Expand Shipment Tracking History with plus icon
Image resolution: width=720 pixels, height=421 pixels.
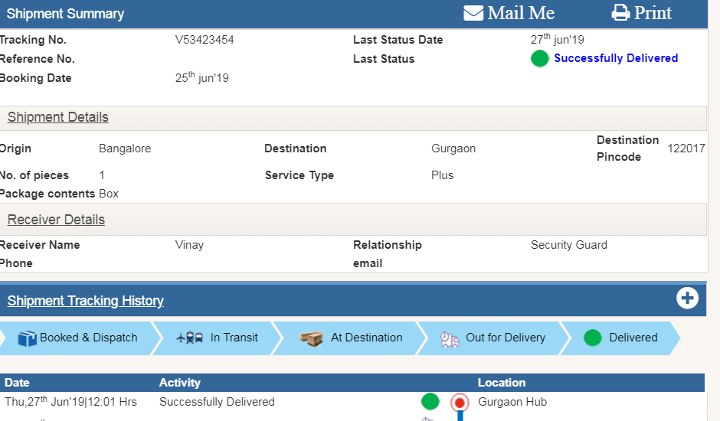click(x=687, y=299)
